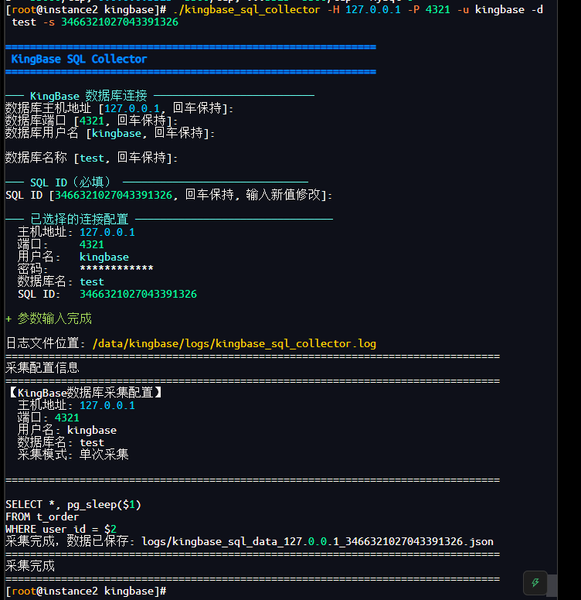Click the SQL ID prompt line with 输入新值修改
581x600 pixels.
coord(168,195)
